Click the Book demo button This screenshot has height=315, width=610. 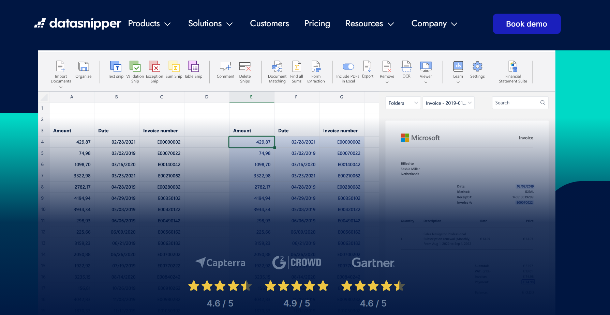click(526, 23)
